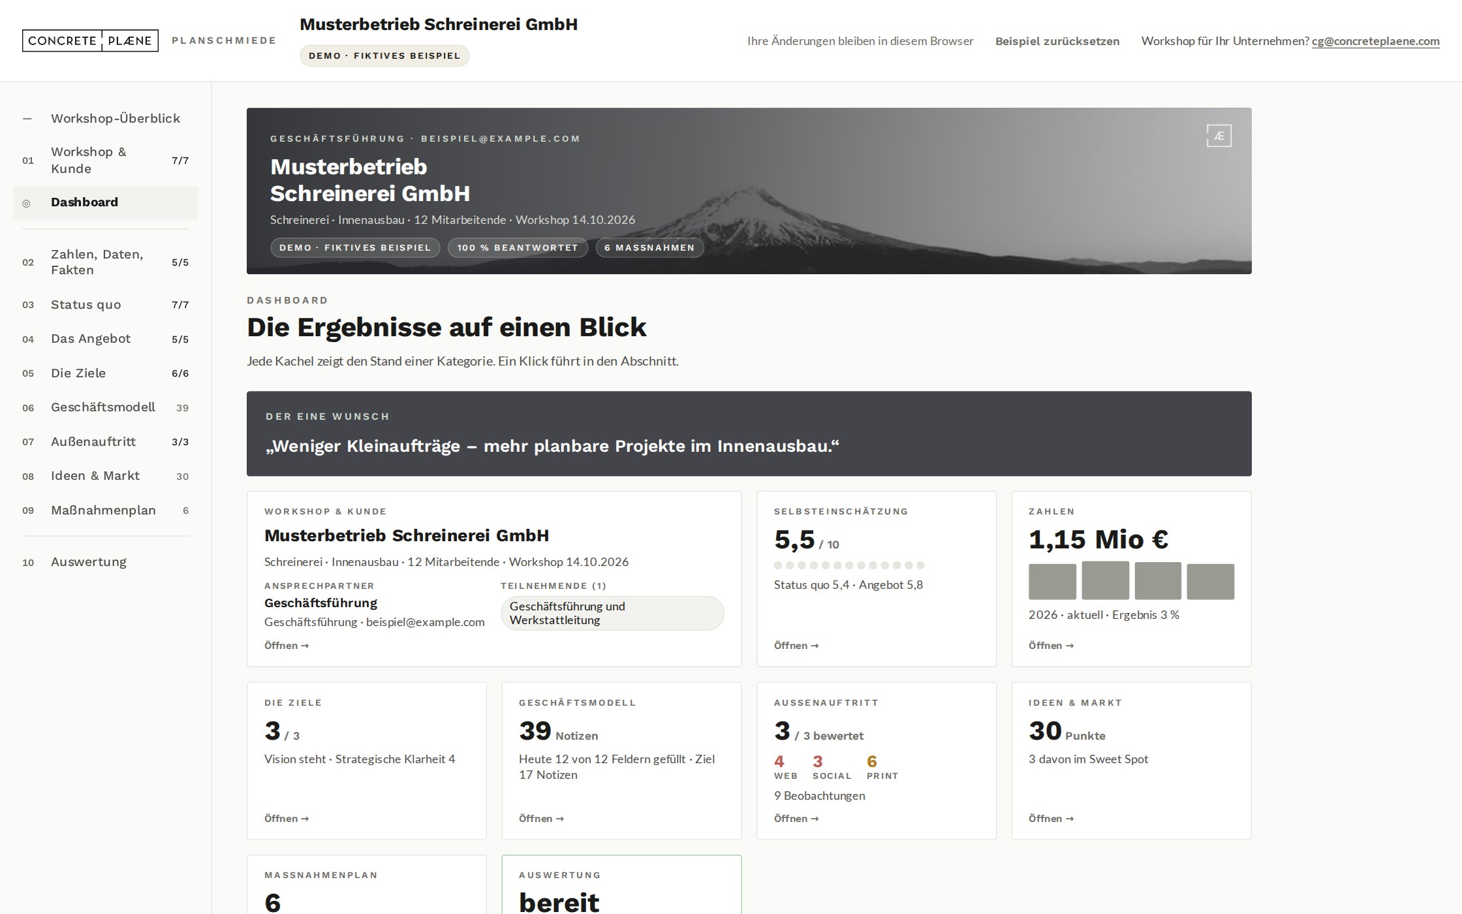
Task: Click Öffnen in Zahlen card
Action: pyautogui.click(x=1051, y=646)
